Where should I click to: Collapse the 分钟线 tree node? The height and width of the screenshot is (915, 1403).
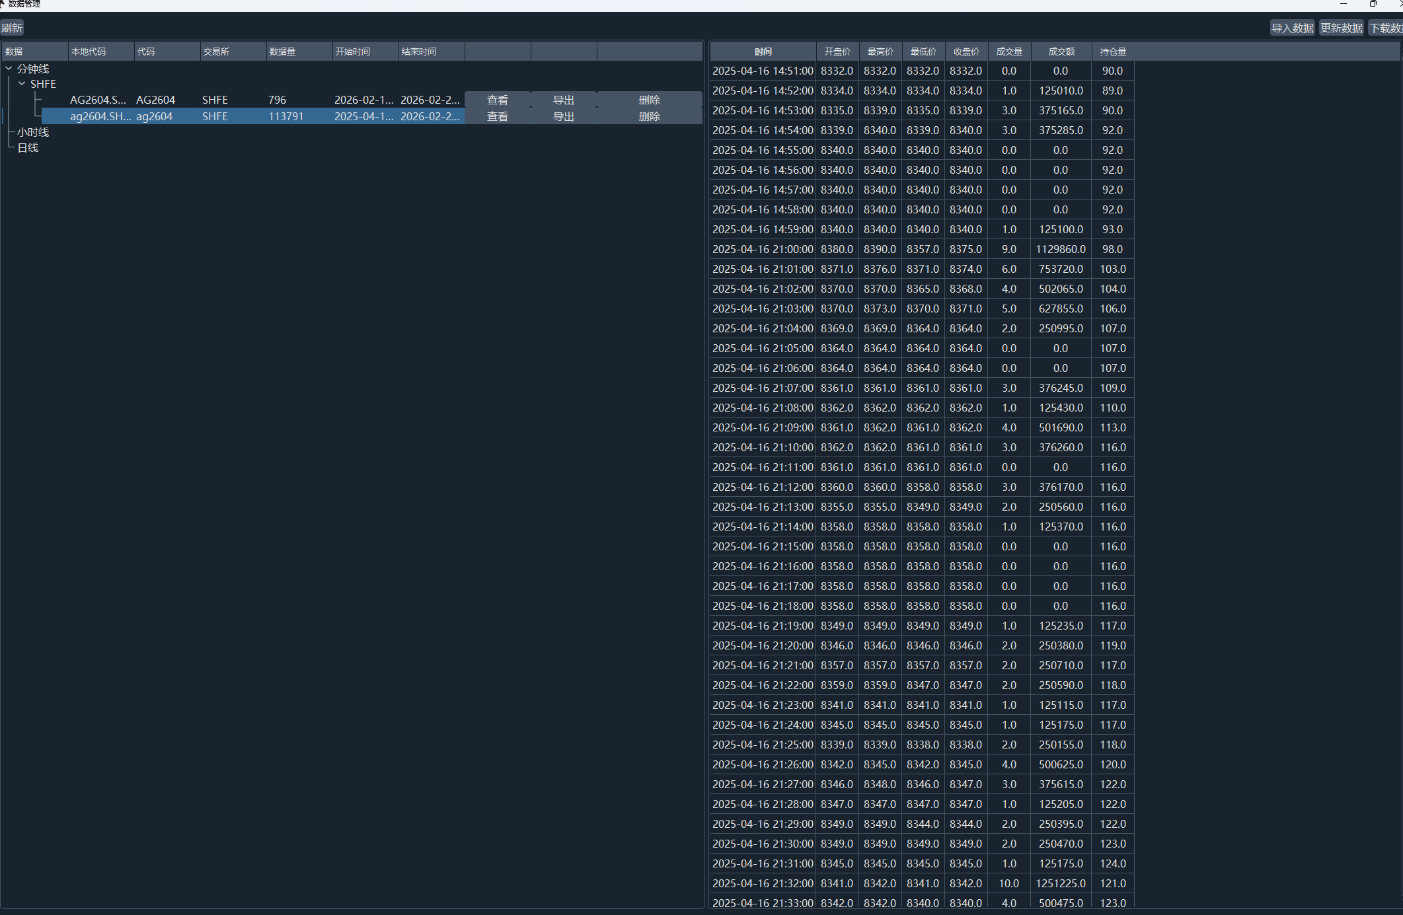click(x=9, y=69)
